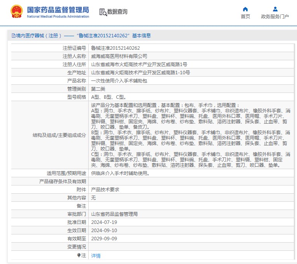Click the address 山东省威海市火炬高技术产业开发区威高路1号
The image size is (297, 264).
pyautogui.click(x=139, y=65)
